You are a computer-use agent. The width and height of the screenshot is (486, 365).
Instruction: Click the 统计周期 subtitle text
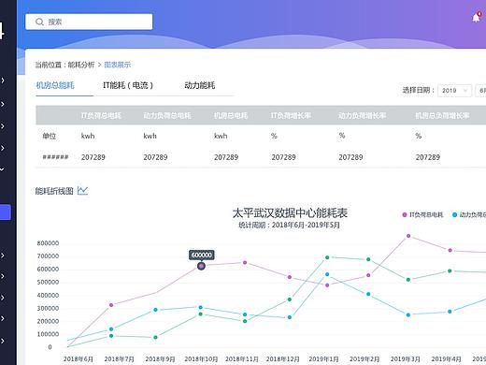coord(290,225)
